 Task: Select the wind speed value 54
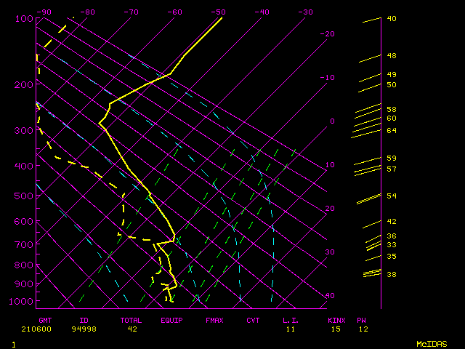[392, 196]
